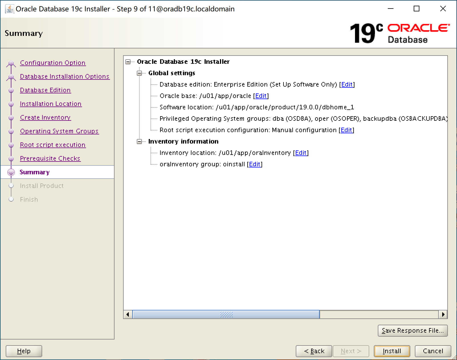
Task: Jump to Installation Location step
Action: click(51, 104)
